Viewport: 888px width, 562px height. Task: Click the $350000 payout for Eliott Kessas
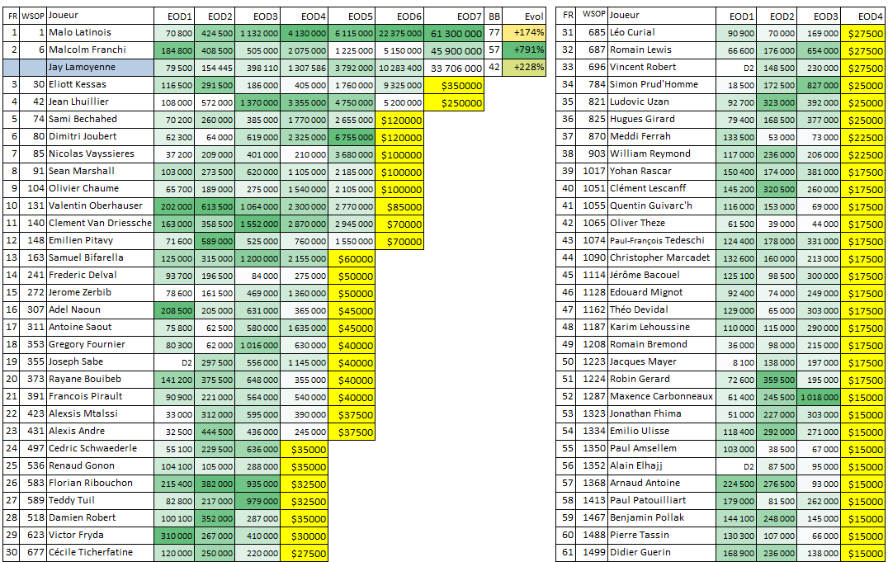coord(454,86)
